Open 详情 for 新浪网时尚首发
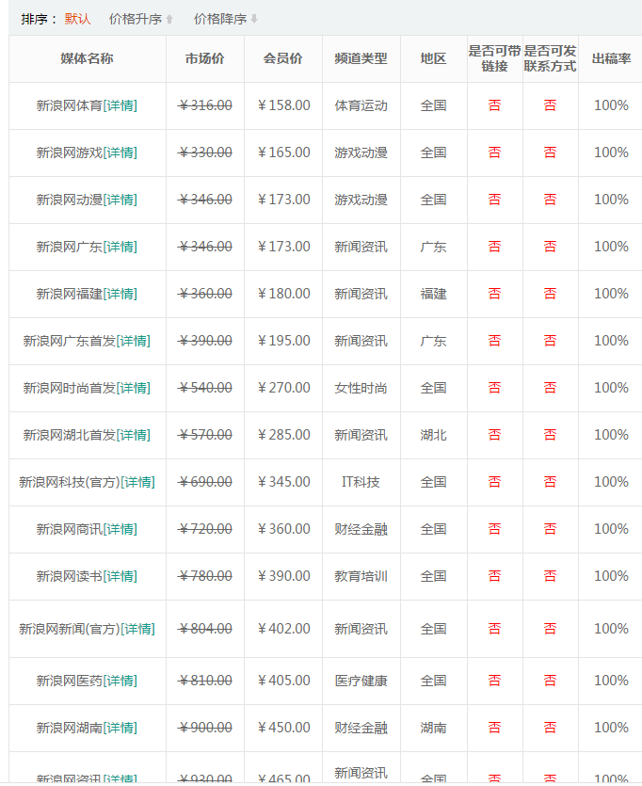642x786 pixels. click(x=134, y=388)
